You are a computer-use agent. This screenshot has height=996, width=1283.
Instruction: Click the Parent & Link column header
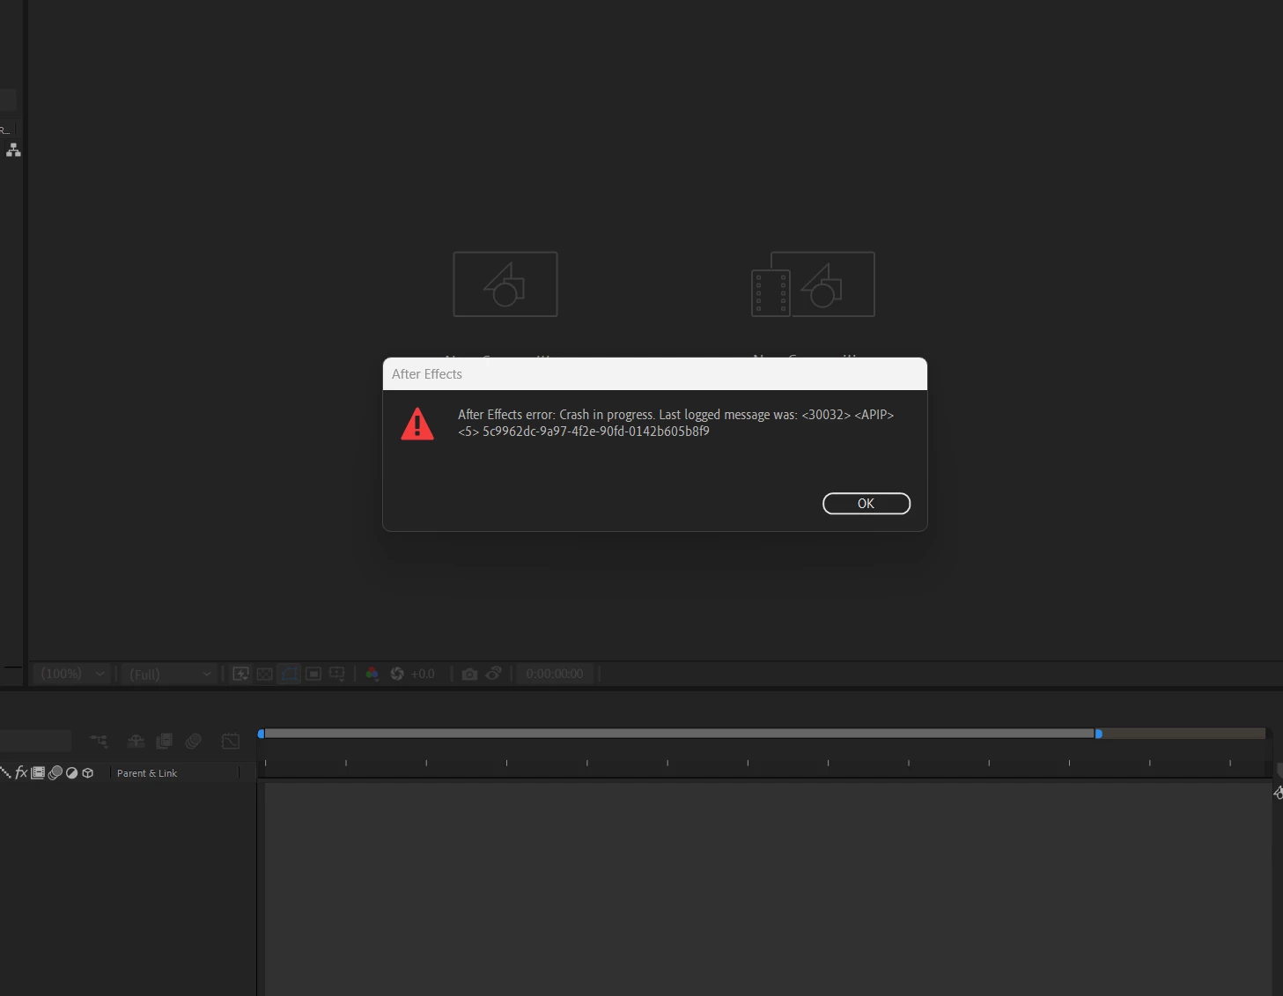[147, 773]
